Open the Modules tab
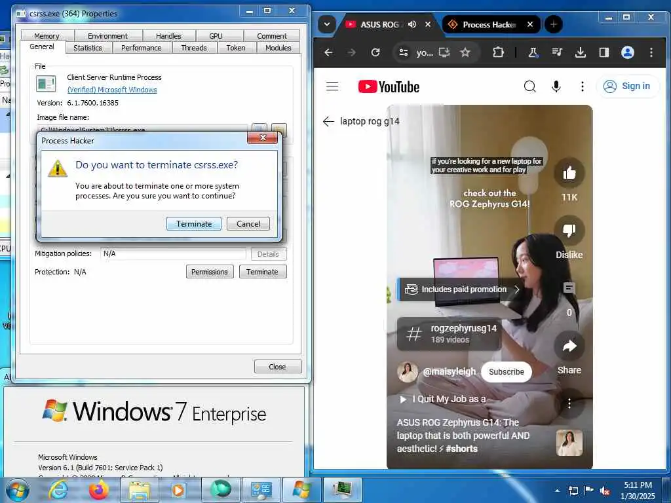This screenshot has height=503, width=671. click(x=278, y=48)
